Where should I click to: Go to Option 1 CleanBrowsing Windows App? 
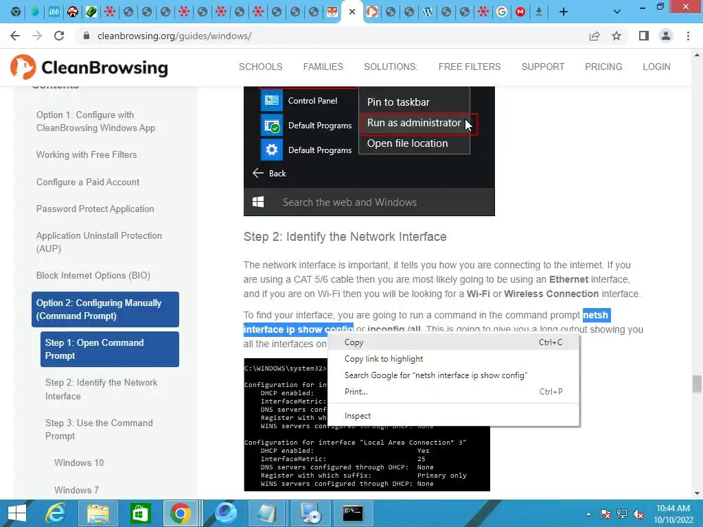[95, 121]
